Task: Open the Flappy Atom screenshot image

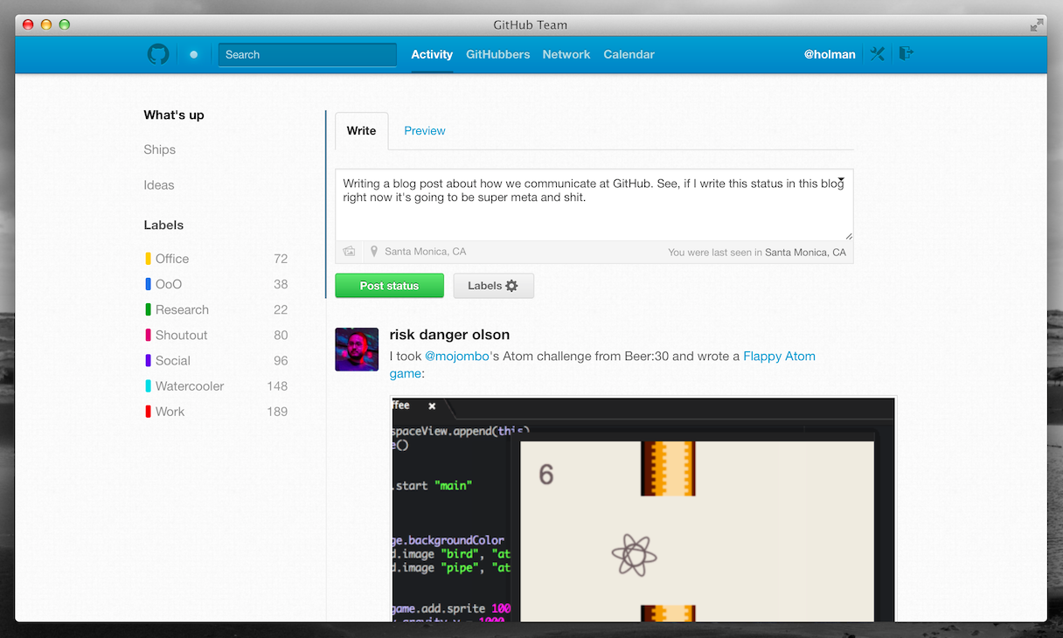Action: [x=643, y=509]
